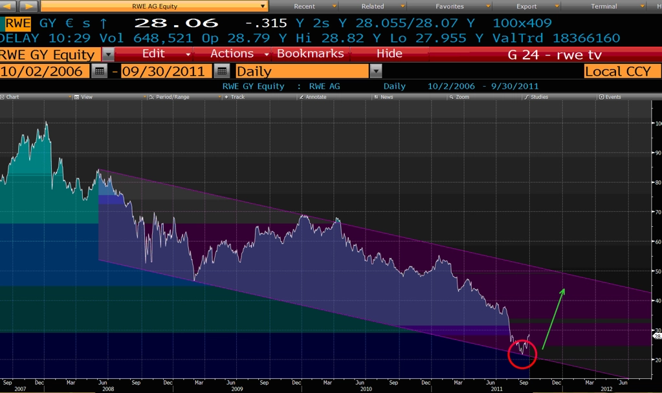The image size is (662, 393).
Task: Click the start date field 10/02/2006
Action: [44, 71]
